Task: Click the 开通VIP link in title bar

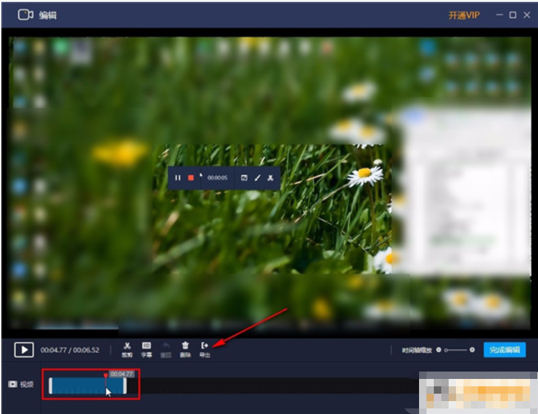Action: click(x=464, y=15)
